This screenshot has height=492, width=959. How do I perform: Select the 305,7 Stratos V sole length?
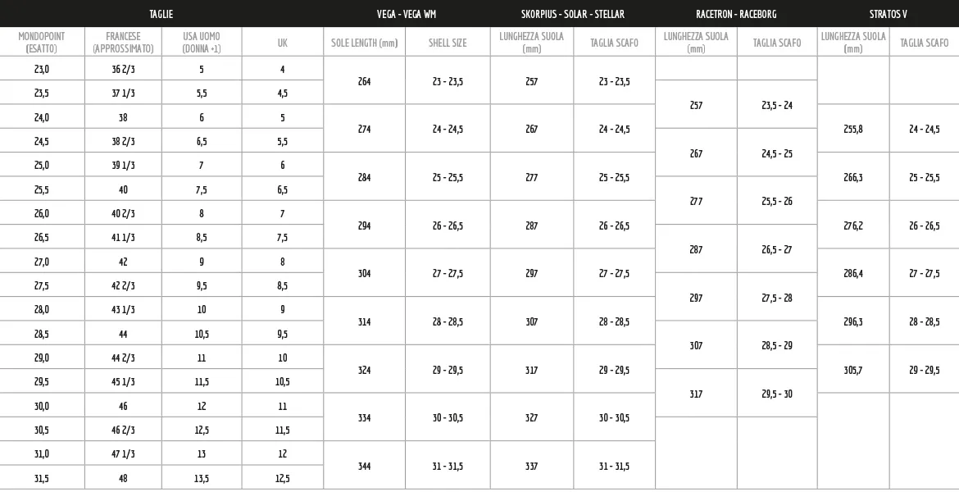[853, 371]
